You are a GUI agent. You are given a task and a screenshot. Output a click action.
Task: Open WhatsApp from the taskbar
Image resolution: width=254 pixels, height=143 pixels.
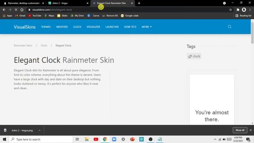pos(141,139)
